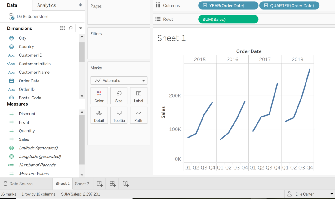This screenshot has width=335, height=199.
Task: Search dimensions with the magnifier icon
Action: click(x=70, y=28)
